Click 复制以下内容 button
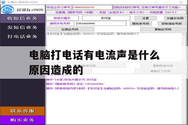The height and width of the screenshot is (125, 188). (x=160, y=71)
